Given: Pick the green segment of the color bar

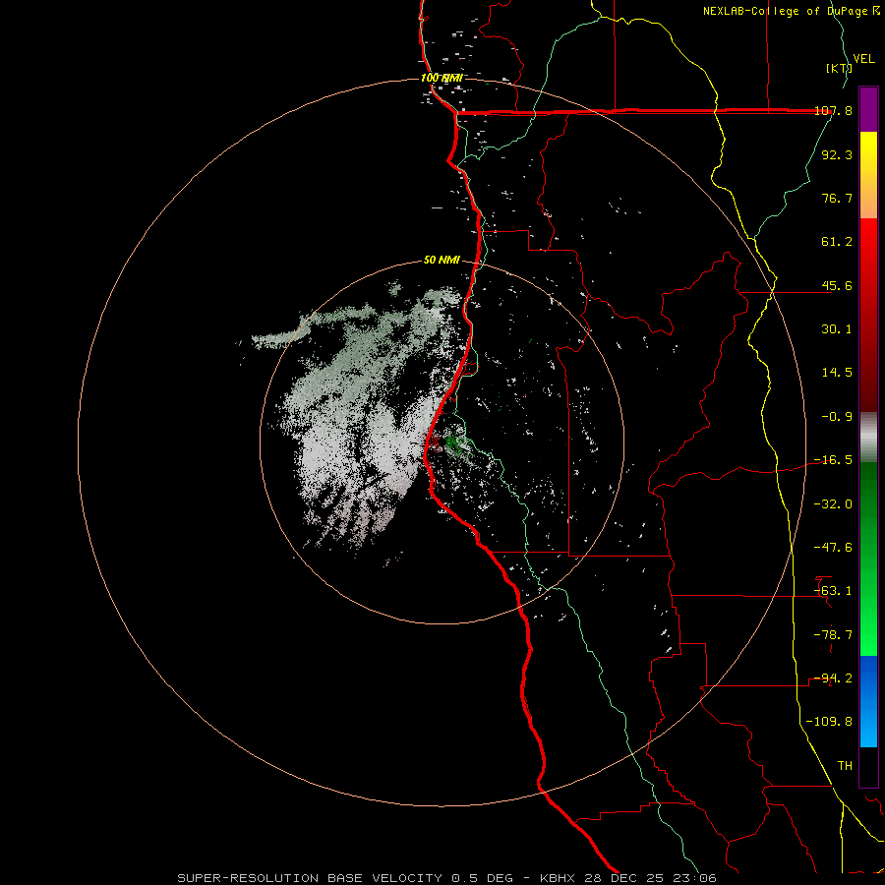Looking at the screenshot, I should [868, 560].
